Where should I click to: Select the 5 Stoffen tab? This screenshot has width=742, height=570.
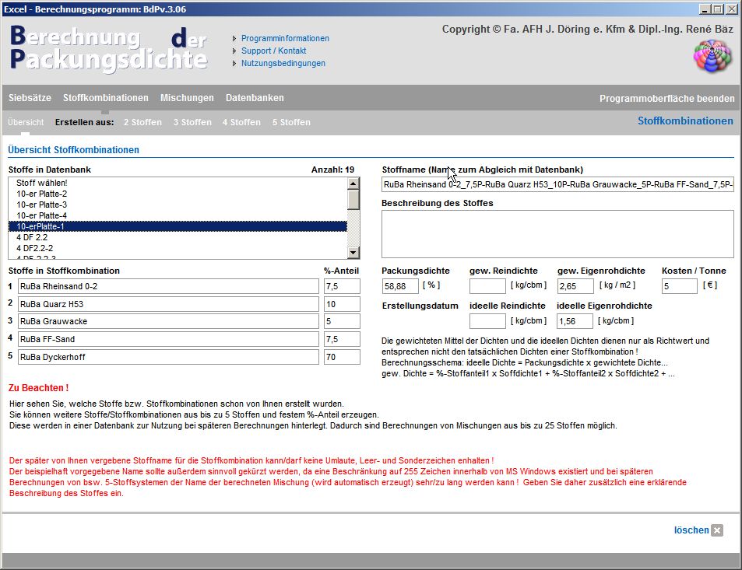[x=291, y=122]
